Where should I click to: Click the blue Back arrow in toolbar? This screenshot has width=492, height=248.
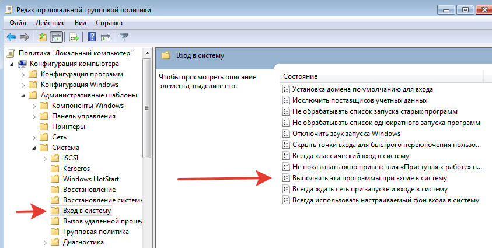[11, 37]
